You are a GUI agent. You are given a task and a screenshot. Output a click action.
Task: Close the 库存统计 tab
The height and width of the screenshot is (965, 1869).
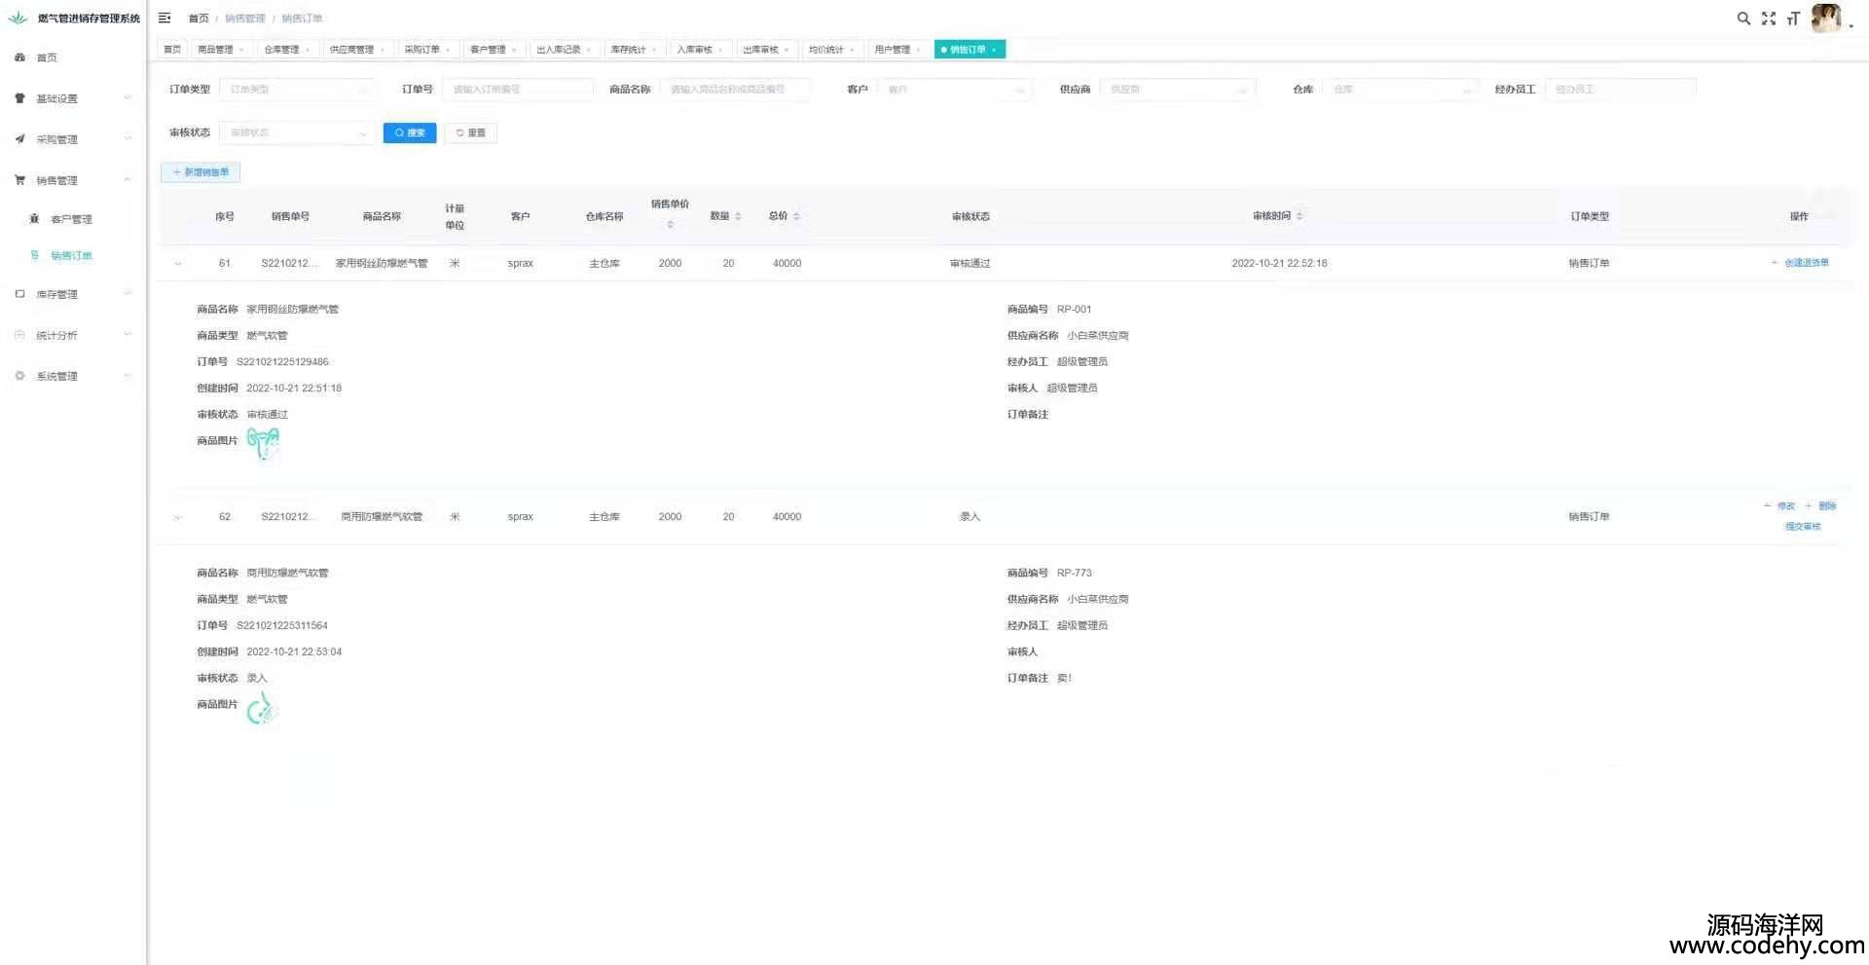tap(654, 50)
